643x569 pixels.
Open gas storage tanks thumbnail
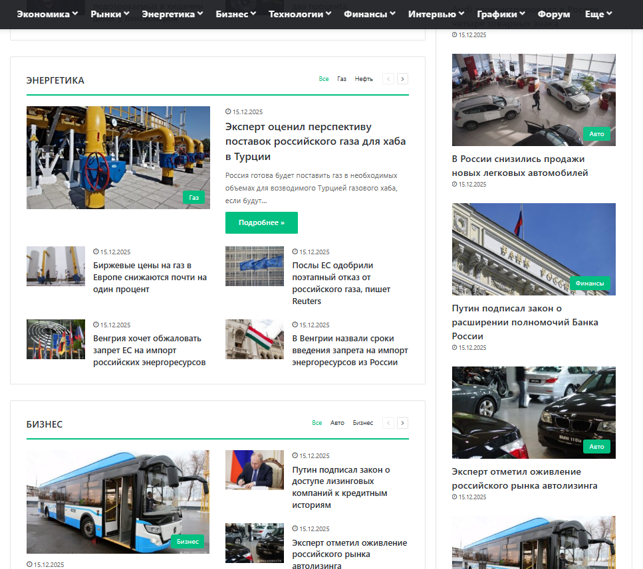56,266
